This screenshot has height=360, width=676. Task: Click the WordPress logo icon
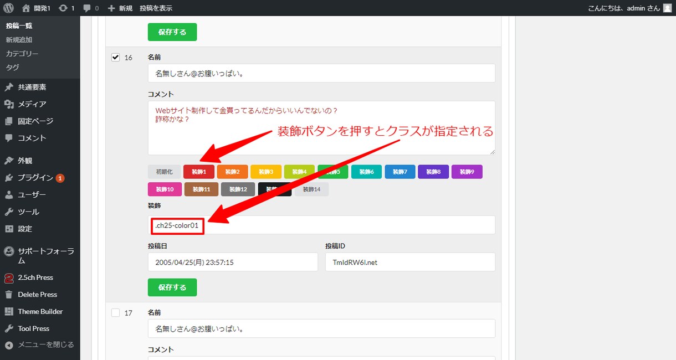click(8, 8)
